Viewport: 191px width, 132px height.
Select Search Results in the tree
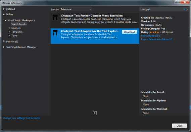pyautogui.click(x=19, y=24)
